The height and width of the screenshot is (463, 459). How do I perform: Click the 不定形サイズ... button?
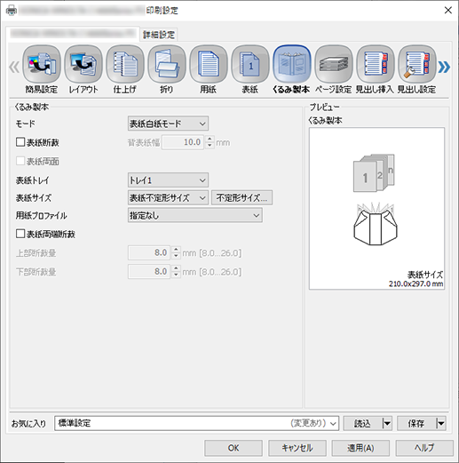coord(241,197)
